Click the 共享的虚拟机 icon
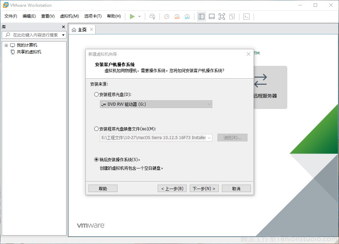This screenshot has width=339, height=244. click(x=13, y=52)
